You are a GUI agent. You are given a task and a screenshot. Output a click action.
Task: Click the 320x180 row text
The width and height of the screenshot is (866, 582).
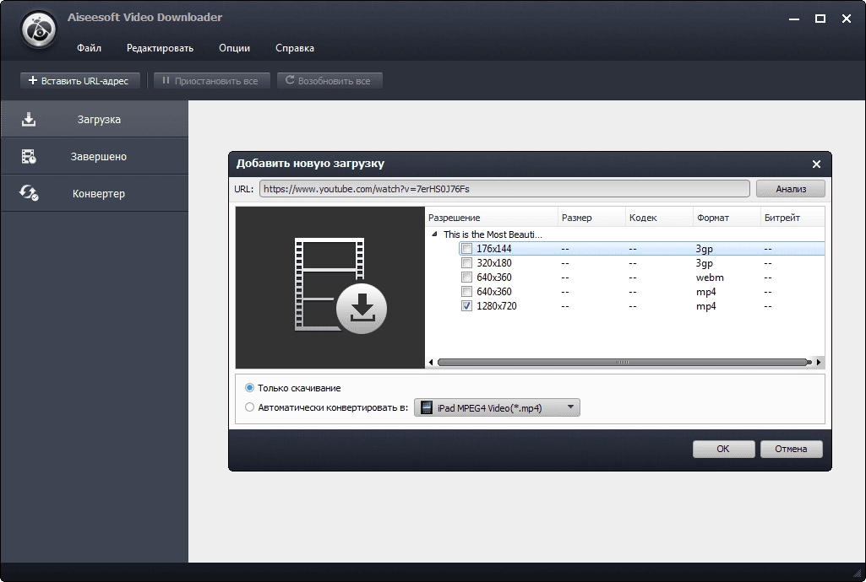point(493,263)
